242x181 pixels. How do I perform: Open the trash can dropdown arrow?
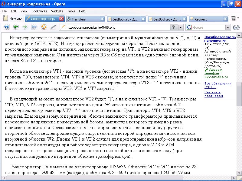click(x=238, y=19)
